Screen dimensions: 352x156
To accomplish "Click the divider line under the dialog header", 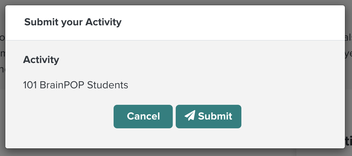I will (x=175, y=40).
